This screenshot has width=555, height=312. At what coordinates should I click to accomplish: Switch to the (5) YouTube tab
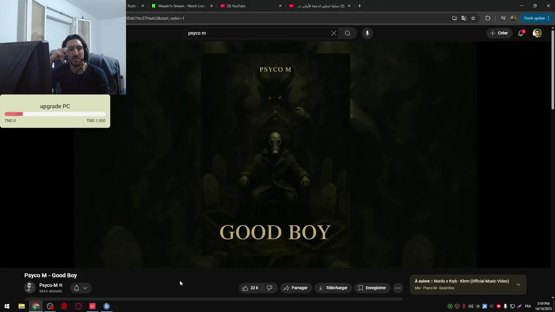pos(251,6)
